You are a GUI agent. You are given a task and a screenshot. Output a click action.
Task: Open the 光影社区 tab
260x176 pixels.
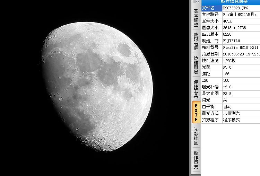[x=196, y=136]
